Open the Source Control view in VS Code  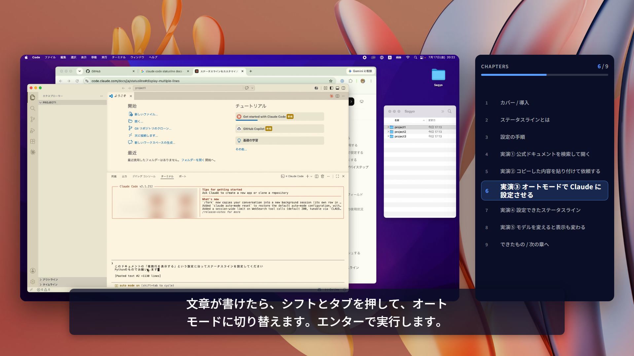click(33, 119)
